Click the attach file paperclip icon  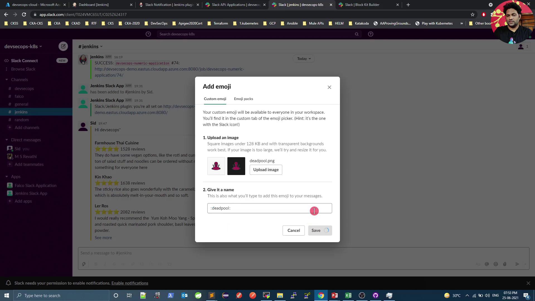point(505,264)
